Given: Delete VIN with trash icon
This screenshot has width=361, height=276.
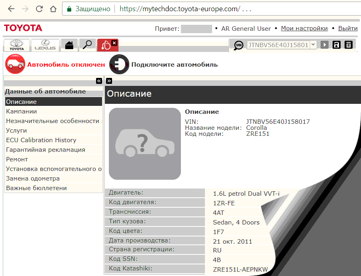Looking at the screenshot, I should point(349,45).
